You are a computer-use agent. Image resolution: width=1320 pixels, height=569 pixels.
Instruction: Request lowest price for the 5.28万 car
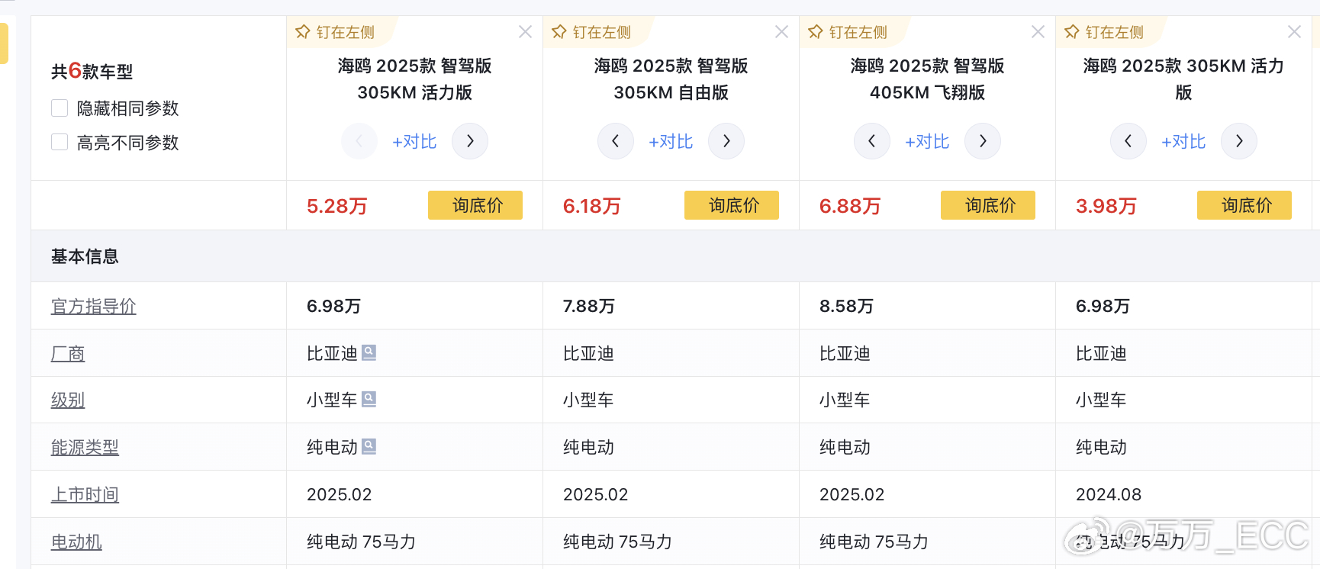[x=475, y=205]
